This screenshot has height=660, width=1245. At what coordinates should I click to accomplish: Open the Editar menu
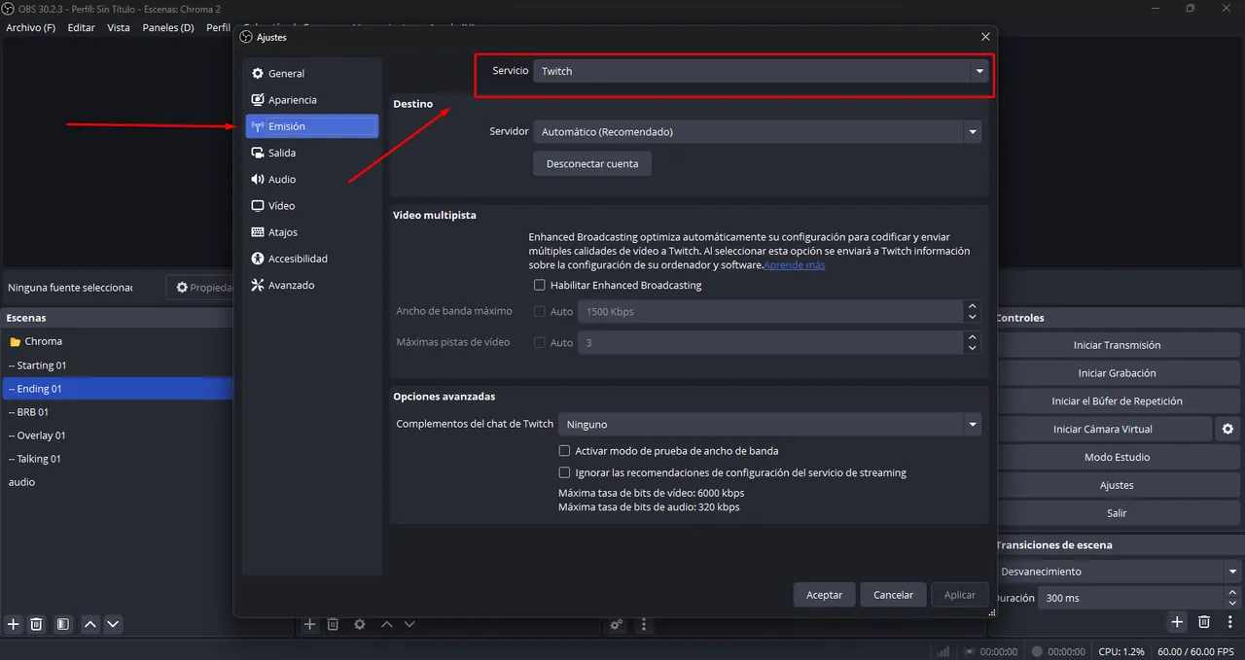[81, 27]
